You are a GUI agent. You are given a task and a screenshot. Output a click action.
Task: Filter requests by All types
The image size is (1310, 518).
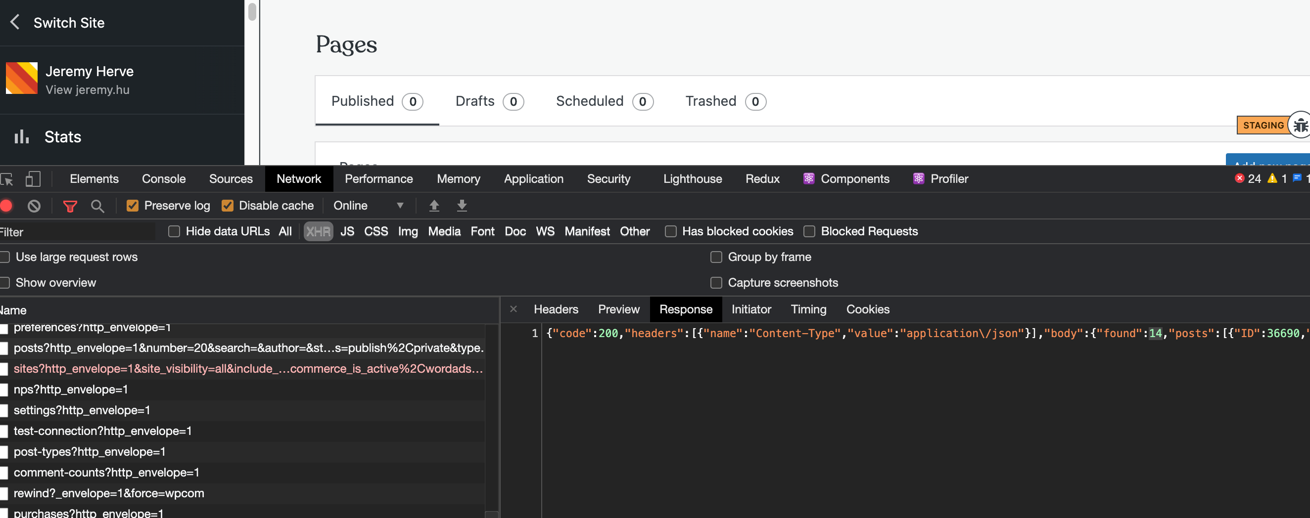click(x=285, y=231)
